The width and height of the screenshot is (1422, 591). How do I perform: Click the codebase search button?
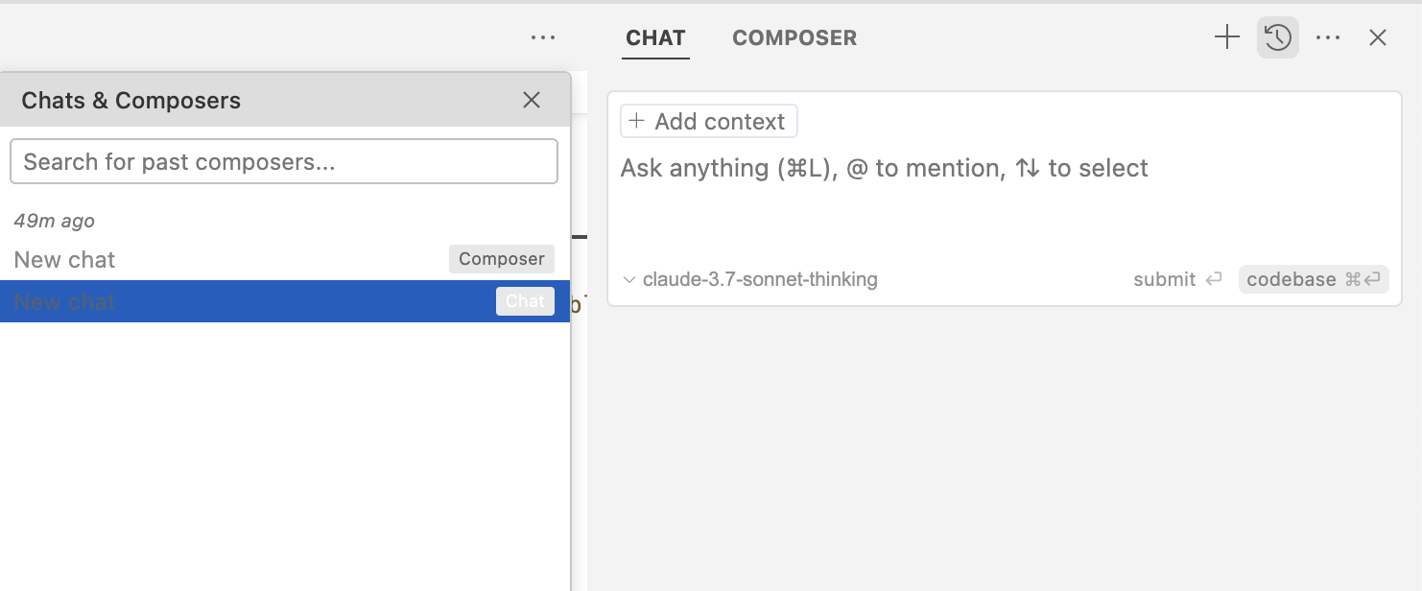click(x=1314, y=280)
